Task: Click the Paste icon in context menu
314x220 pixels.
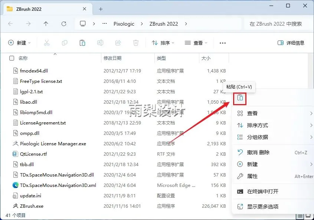Action: (x=240, y=98)
